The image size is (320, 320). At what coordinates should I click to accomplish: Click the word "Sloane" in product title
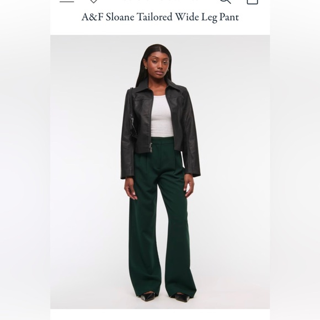(120, 17)
